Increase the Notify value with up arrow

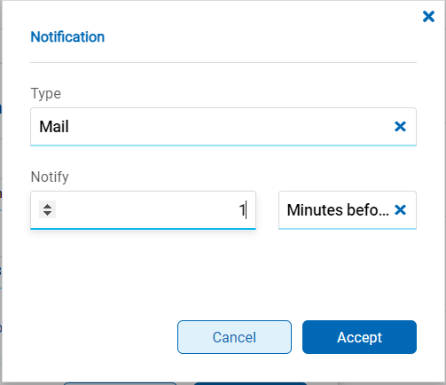(x=47, y=206)
